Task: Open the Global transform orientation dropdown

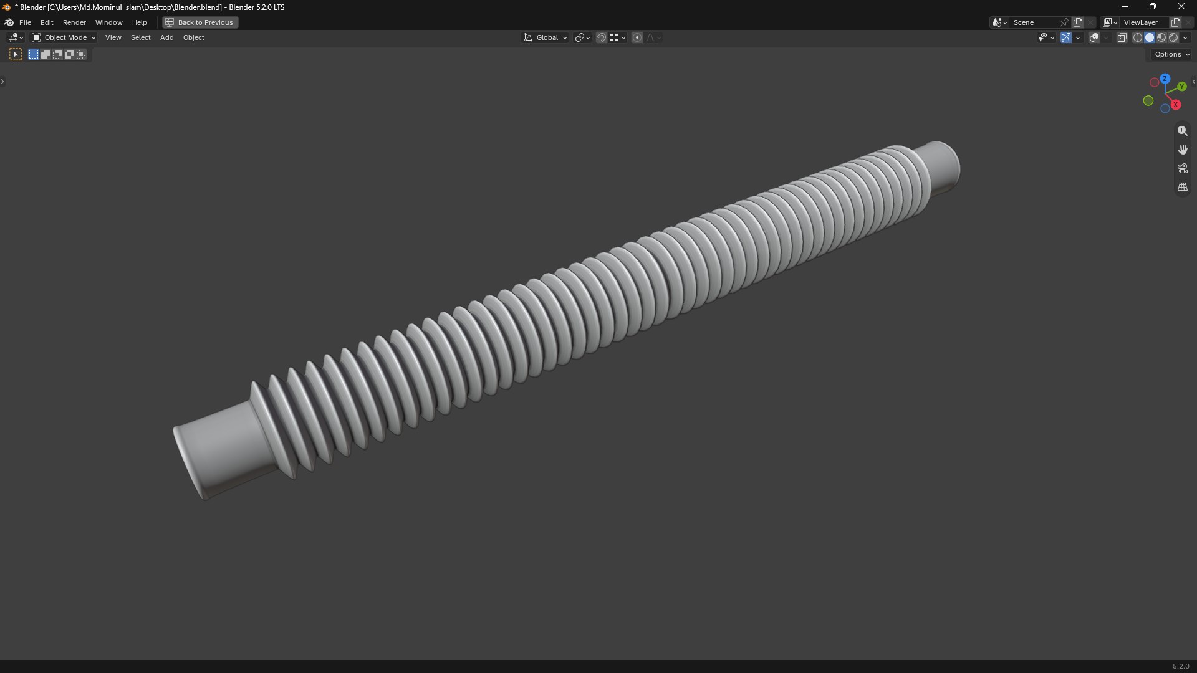Action: tap(546, 37)
